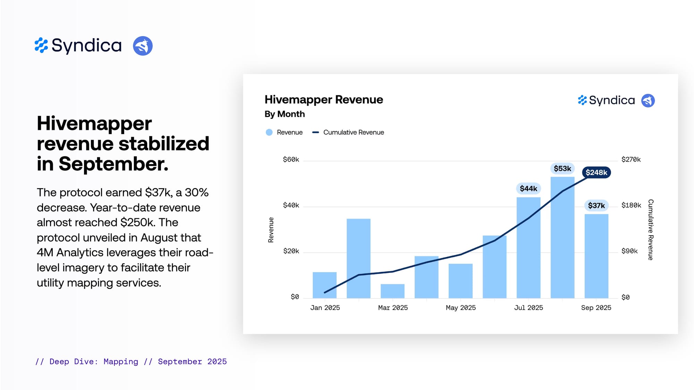Click the round blue emblem beside Syndica
The image size is (694, 390).
coord(143,46)
